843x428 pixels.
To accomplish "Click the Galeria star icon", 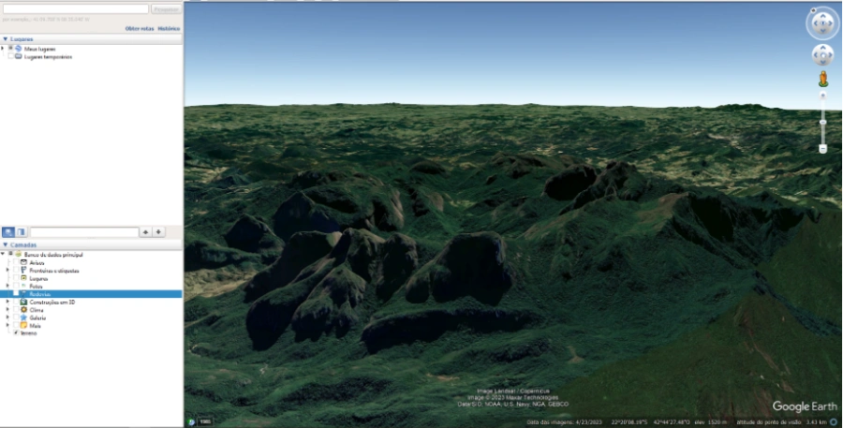I will click(x=23, y=317).
